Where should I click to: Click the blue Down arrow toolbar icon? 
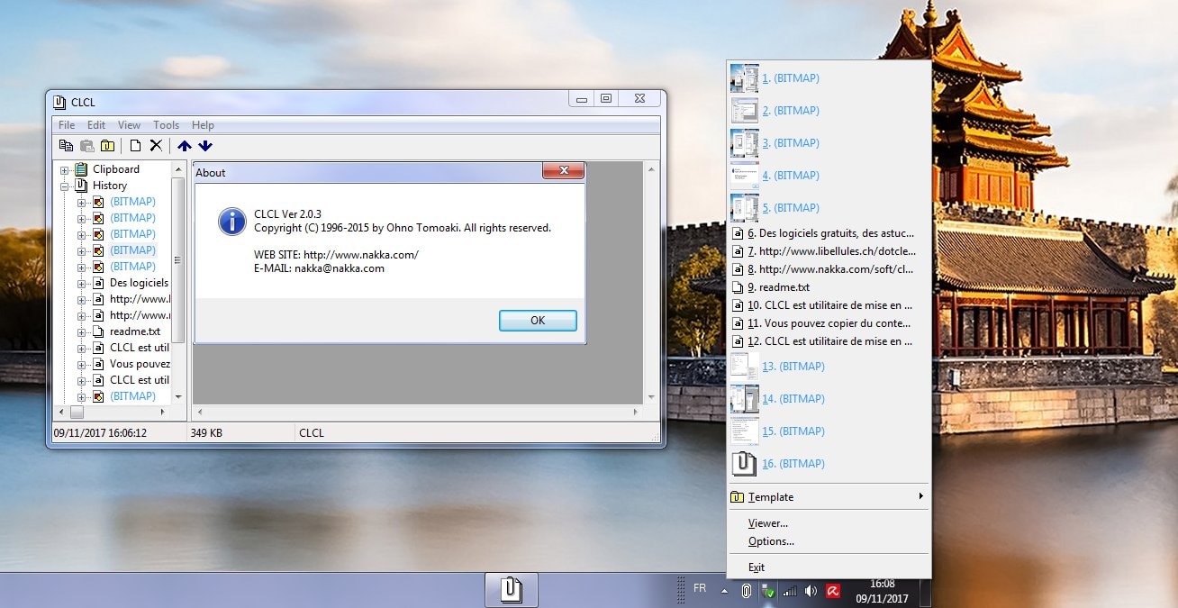pyautogui.click(x=205, y=146)
